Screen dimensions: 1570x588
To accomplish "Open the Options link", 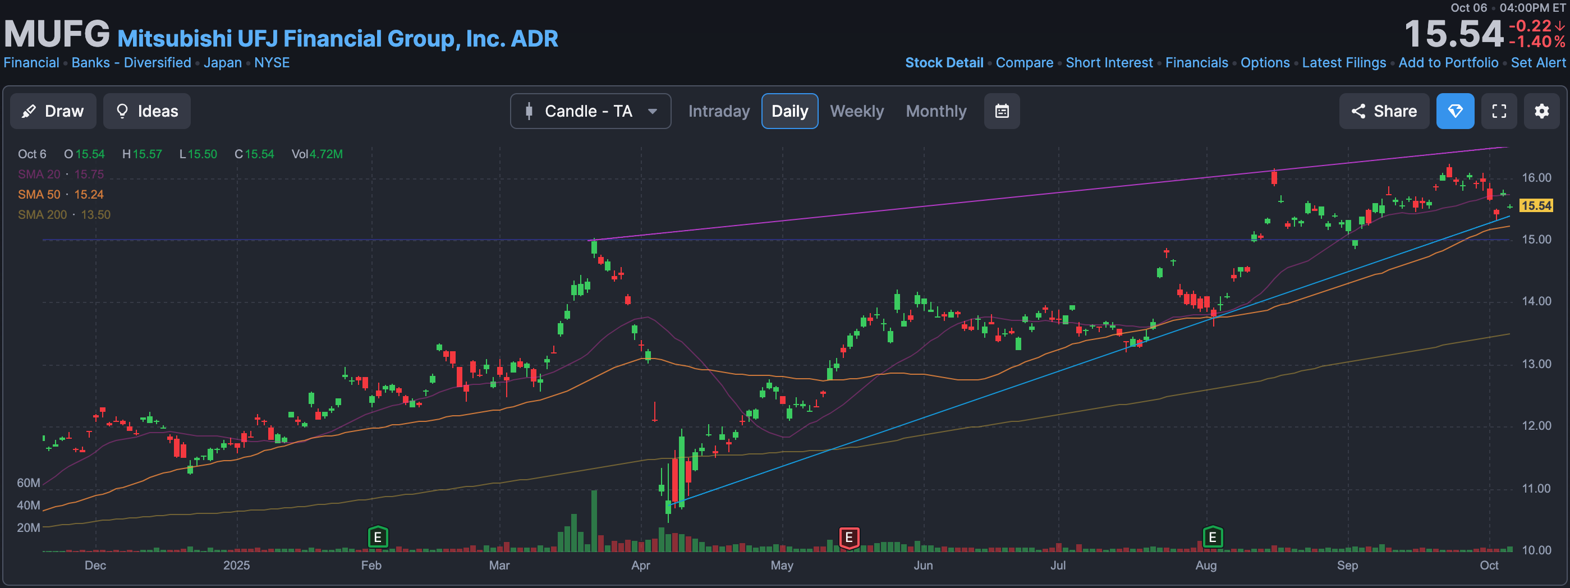I will pos(1265,63).
